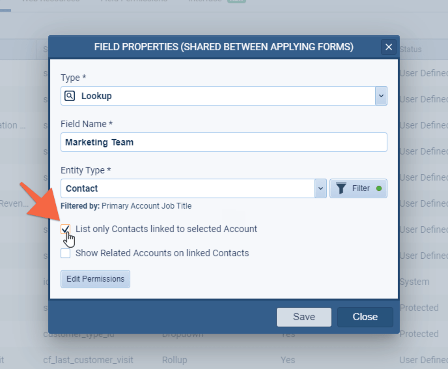Open the Web Resources tab
The width and height of the screenshot is (448, 369).
click(x=51, y=2)
